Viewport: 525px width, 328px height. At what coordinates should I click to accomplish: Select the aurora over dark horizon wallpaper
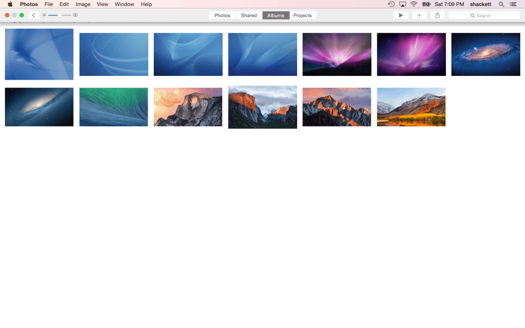tap(337, 54)
